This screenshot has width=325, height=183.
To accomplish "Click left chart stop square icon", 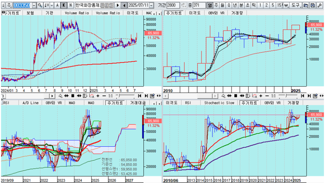I will pyautogui.click(x=73, y=96).
